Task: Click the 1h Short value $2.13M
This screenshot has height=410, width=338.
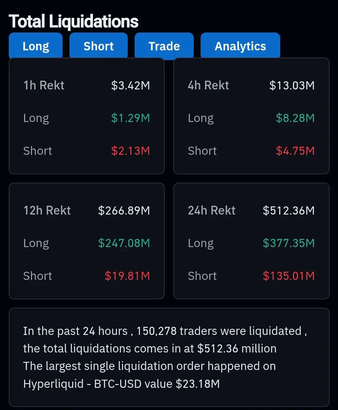Action: pos(131,151)
